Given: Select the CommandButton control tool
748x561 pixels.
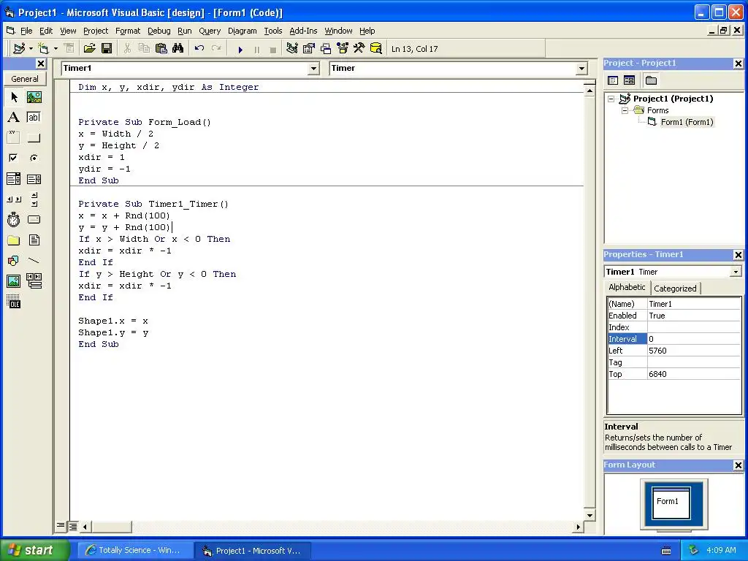Looking at the screenshot, I should tap(34, 138).
